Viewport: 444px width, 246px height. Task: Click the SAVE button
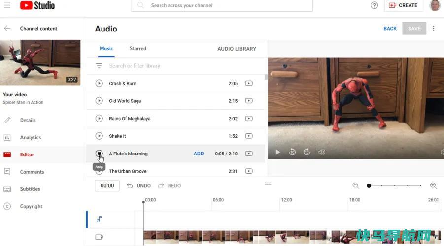(414, 29)
